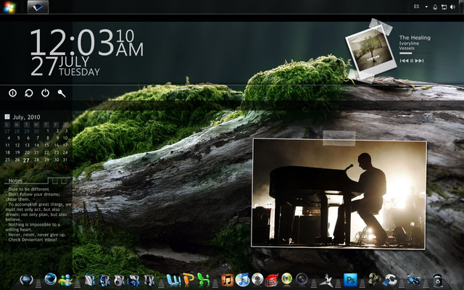This screenshot has height=290, width=464.
Task: Open the second blue folder dock icon
Action: point(104,280)
